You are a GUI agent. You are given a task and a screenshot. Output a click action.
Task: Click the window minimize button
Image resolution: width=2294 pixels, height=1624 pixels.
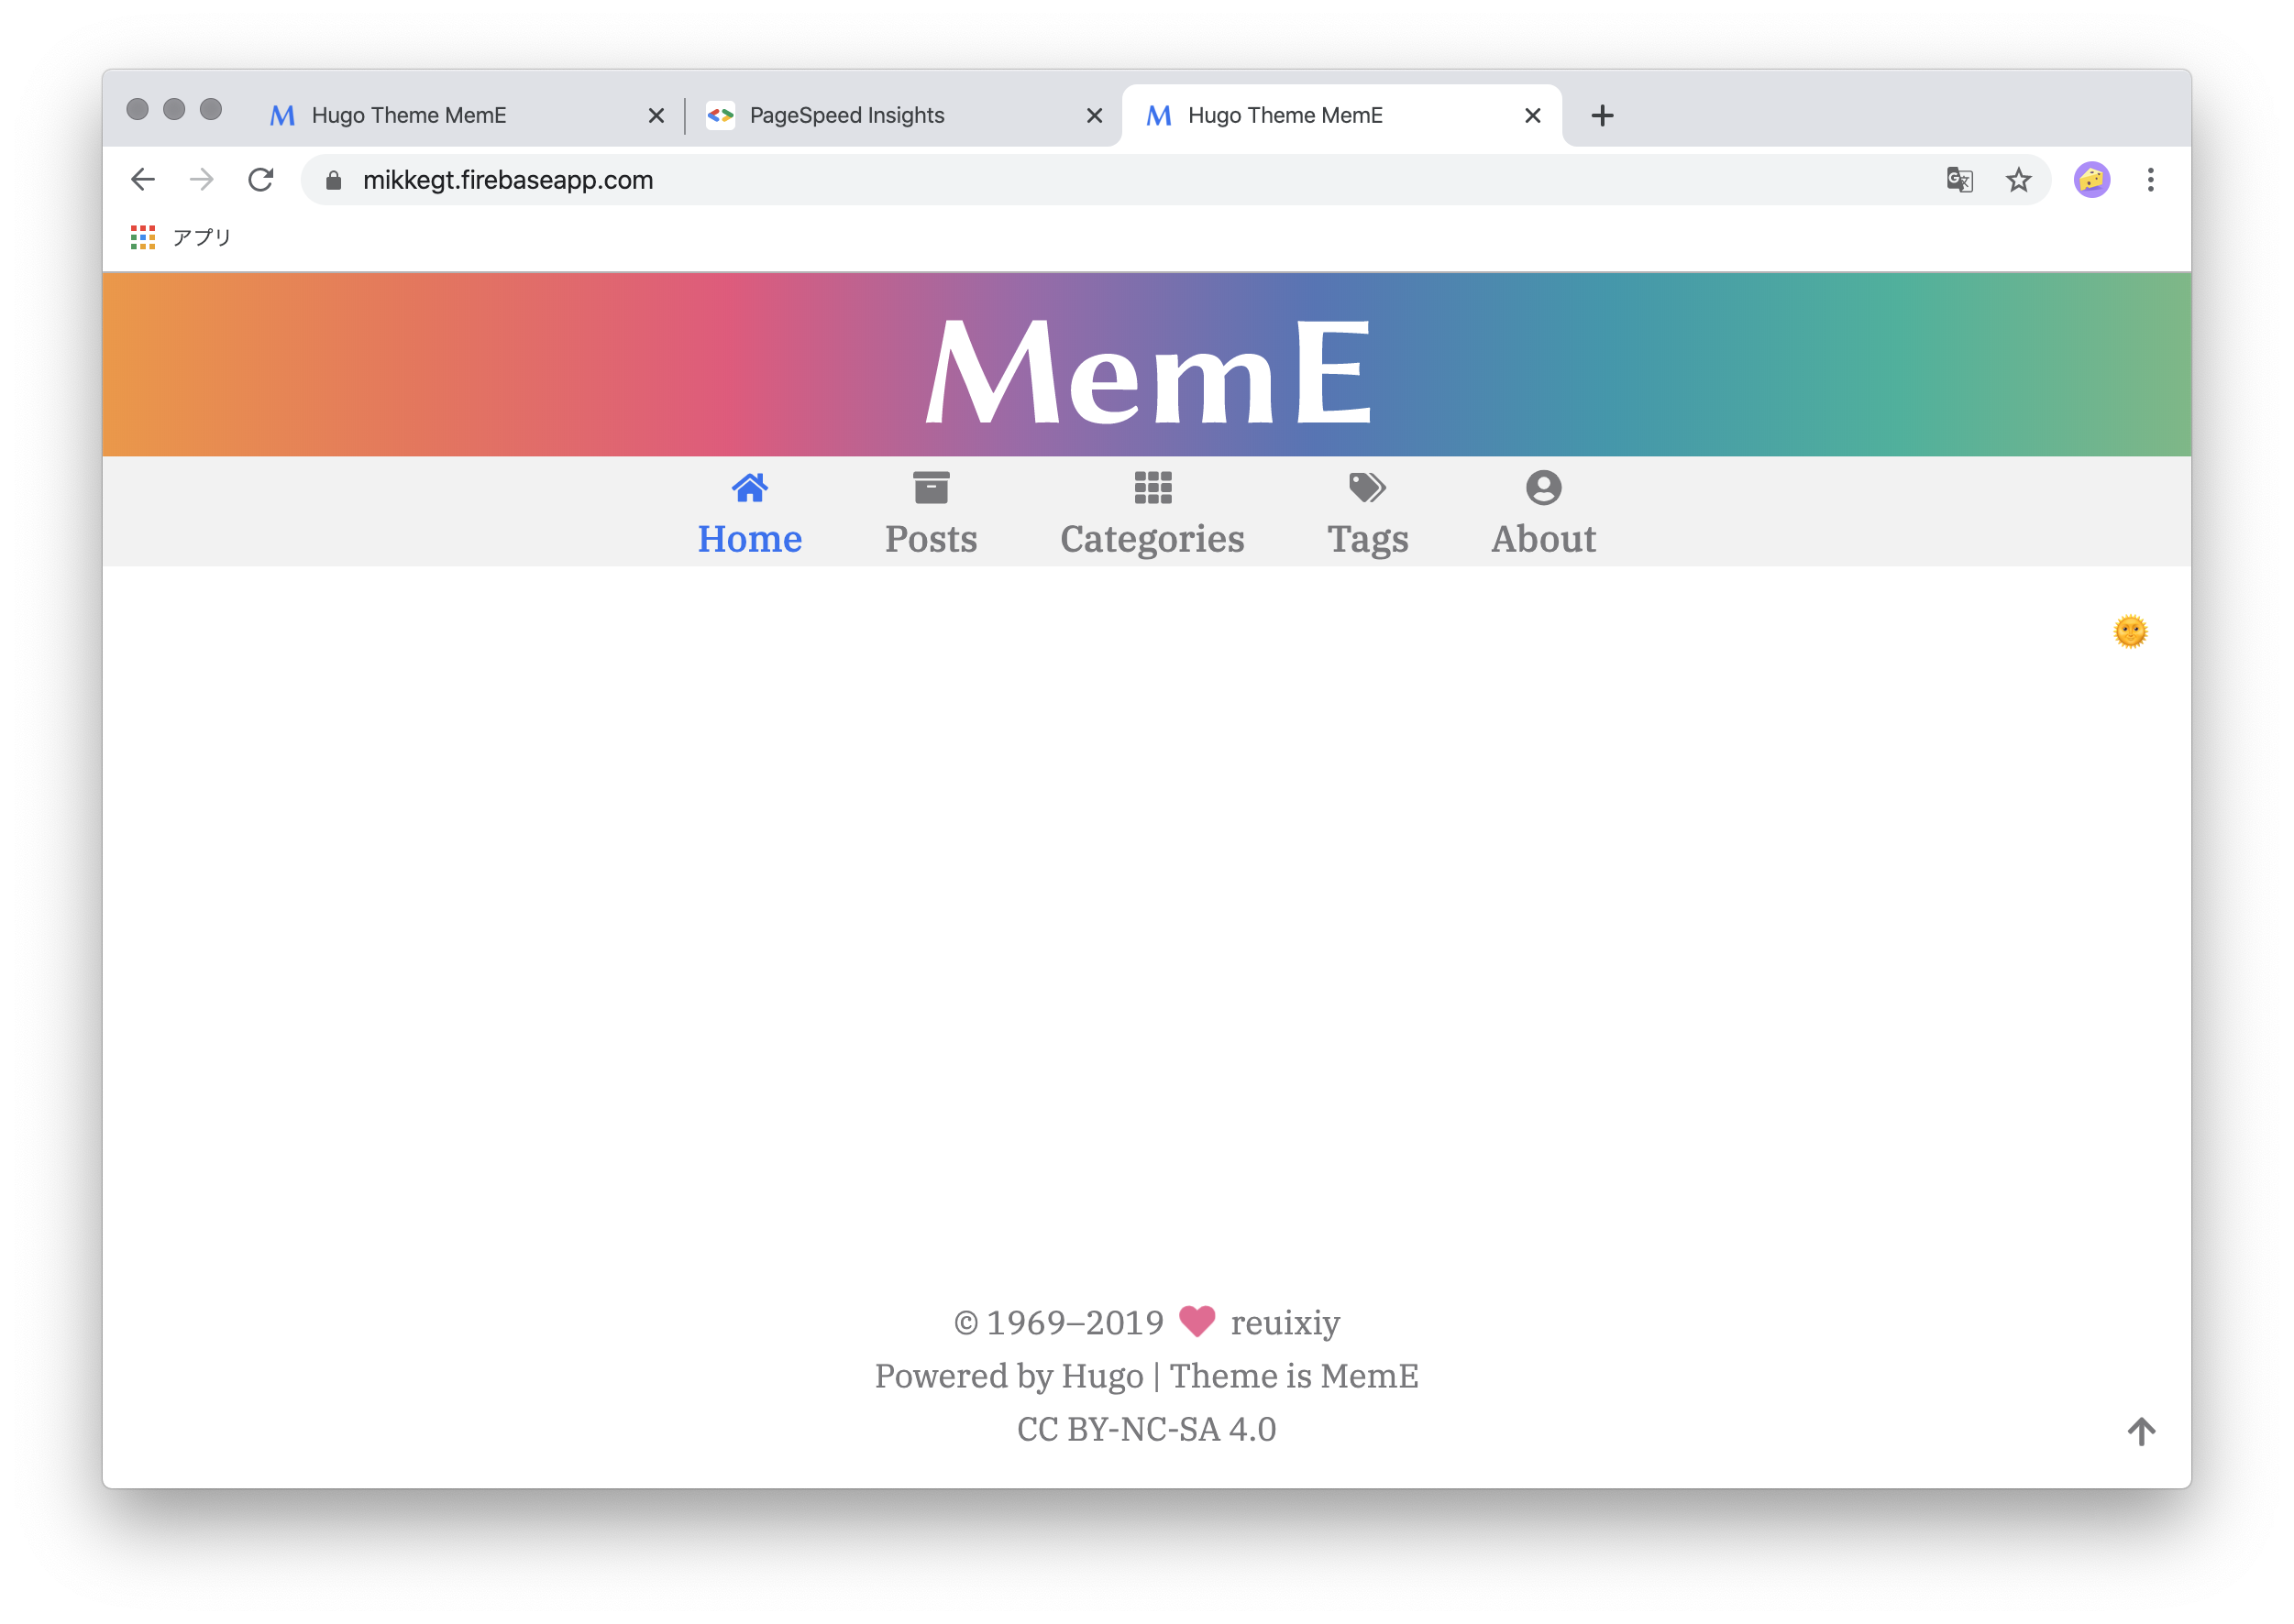(174, 109)
